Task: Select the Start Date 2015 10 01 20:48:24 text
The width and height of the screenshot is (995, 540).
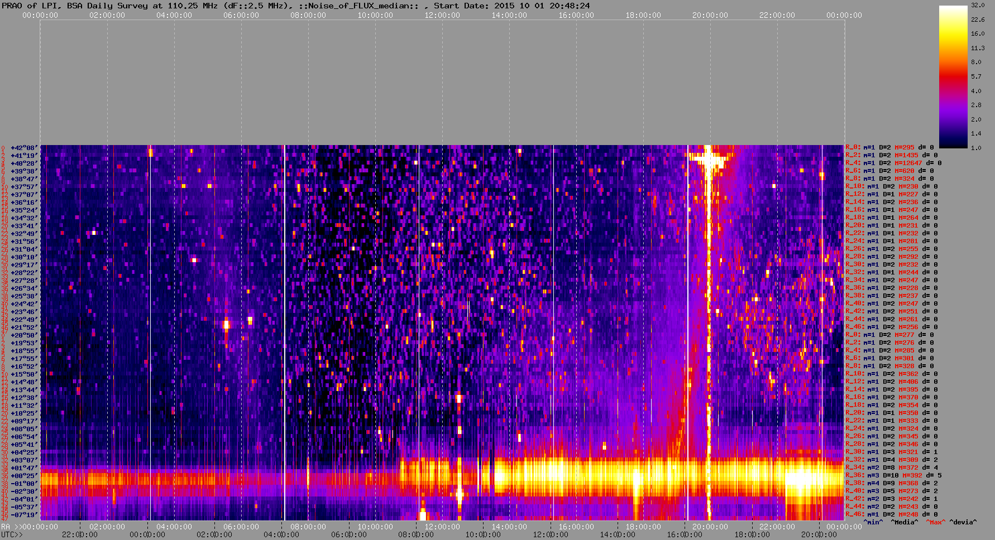Action: tap(511, 6)
